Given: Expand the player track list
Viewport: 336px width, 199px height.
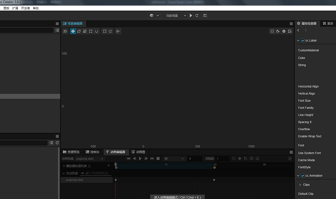Looking at the screenshot, I should pos(64,166).
